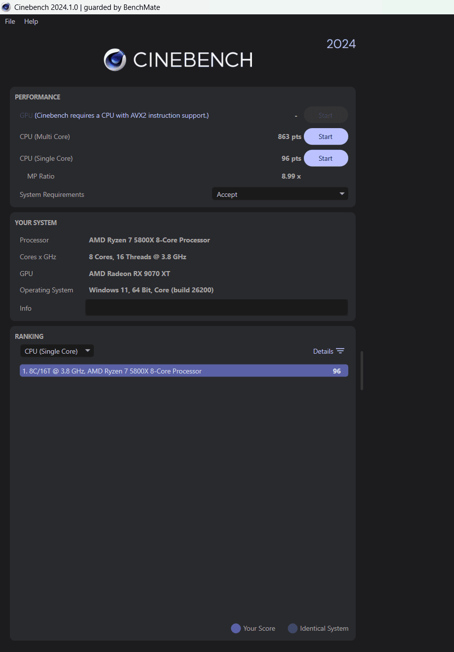This screenshot has height=652, width=454.
Task: Expand the CPU (Single Core) ranking dropdown
Action: click(x=57, y=351)
